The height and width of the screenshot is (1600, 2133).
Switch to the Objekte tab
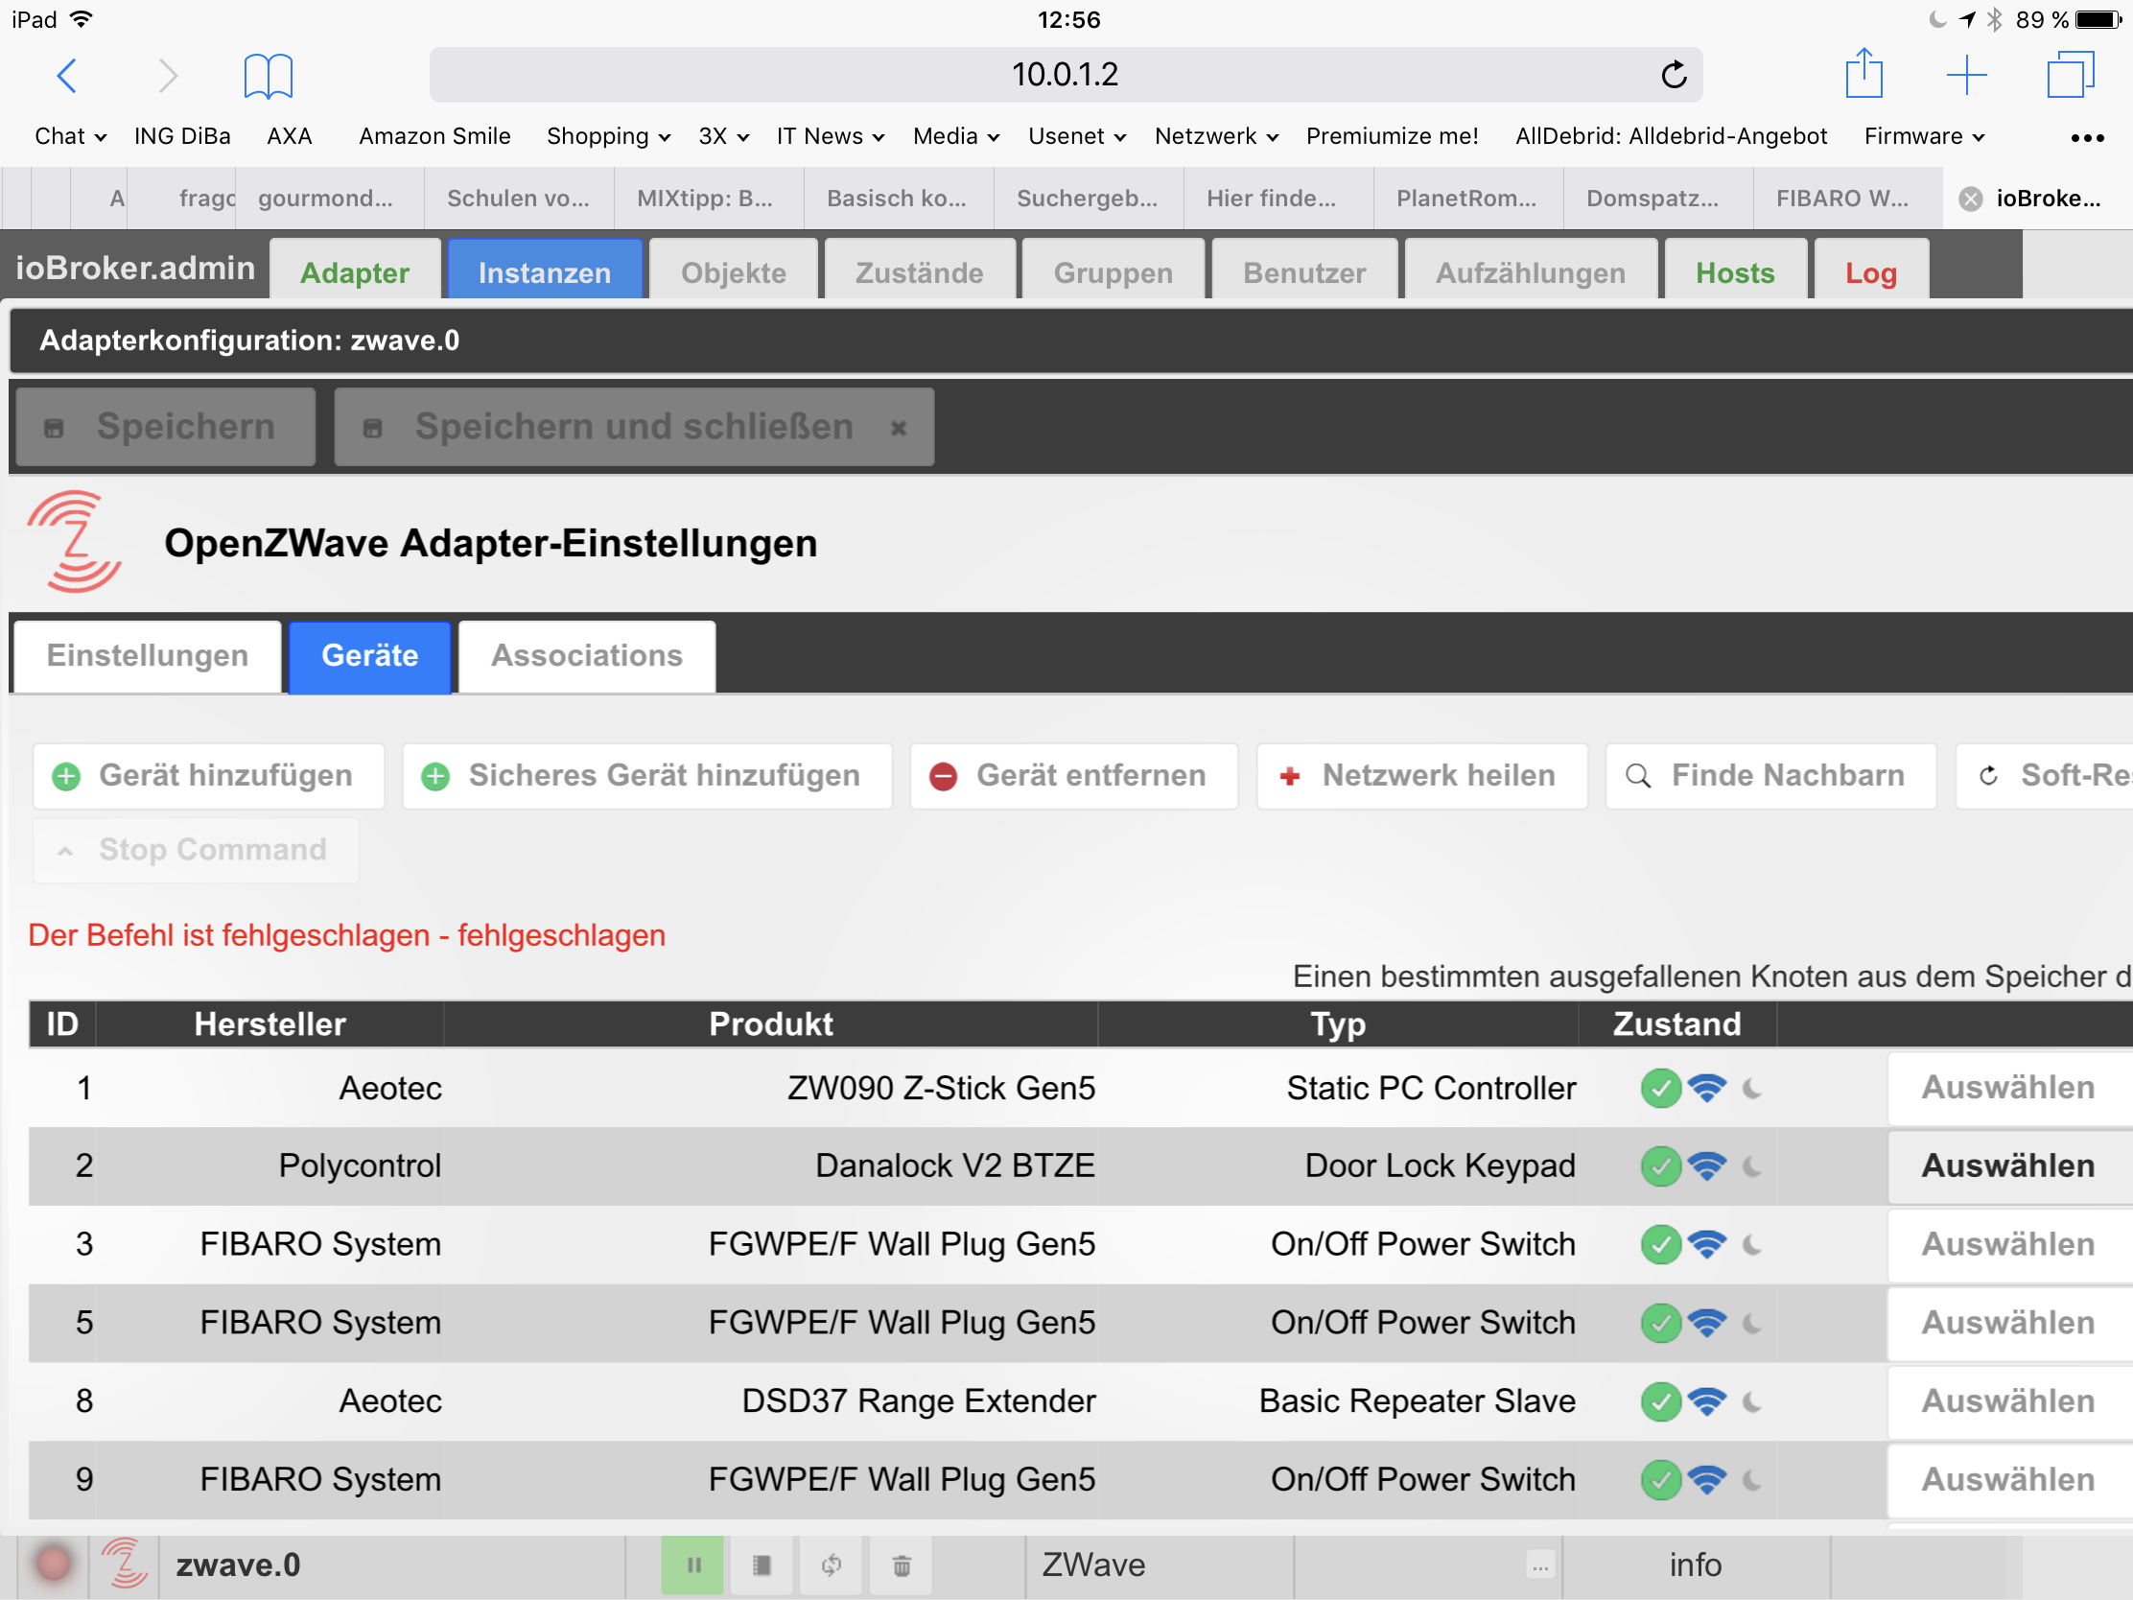click(x=734, y=272)
